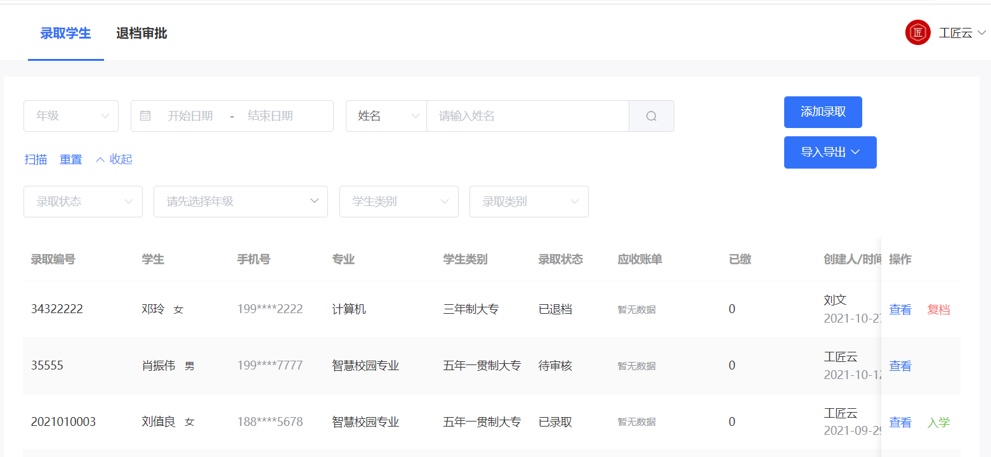The height and width of the screenshot is (457, 991).
Task: Click the search magnifier icon
Action: coord(652,116)
